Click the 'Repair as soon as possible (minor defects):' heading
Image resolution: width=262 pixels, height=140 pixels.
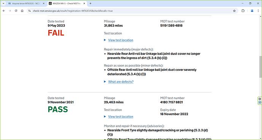pos(134,65)
